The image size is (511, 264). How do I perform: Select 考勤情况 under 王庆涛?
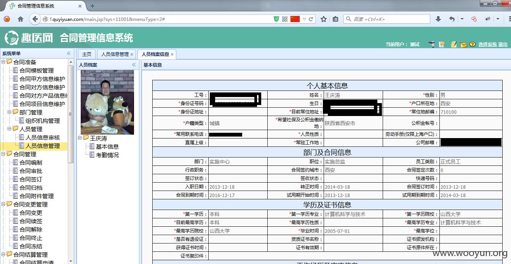107,155
